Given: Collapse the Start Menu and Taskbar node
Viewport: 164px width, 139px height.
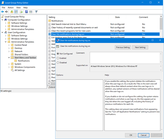Looking at the screenshot, I should 9,58.
